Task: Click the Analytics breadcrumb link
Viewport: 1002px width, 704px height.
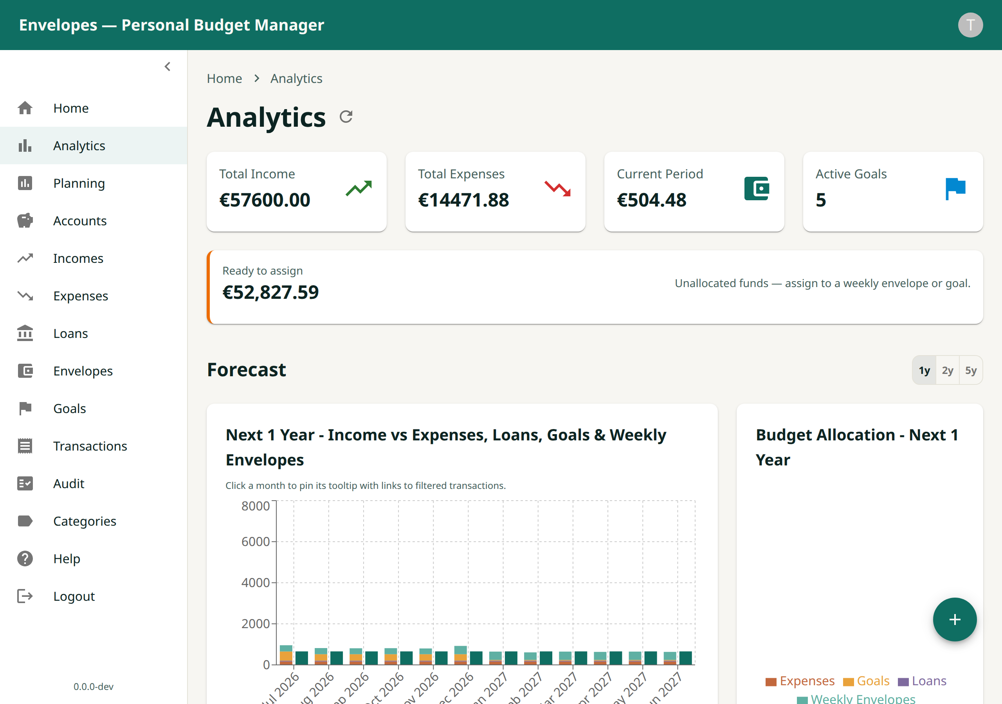Action: pos(296,79)
